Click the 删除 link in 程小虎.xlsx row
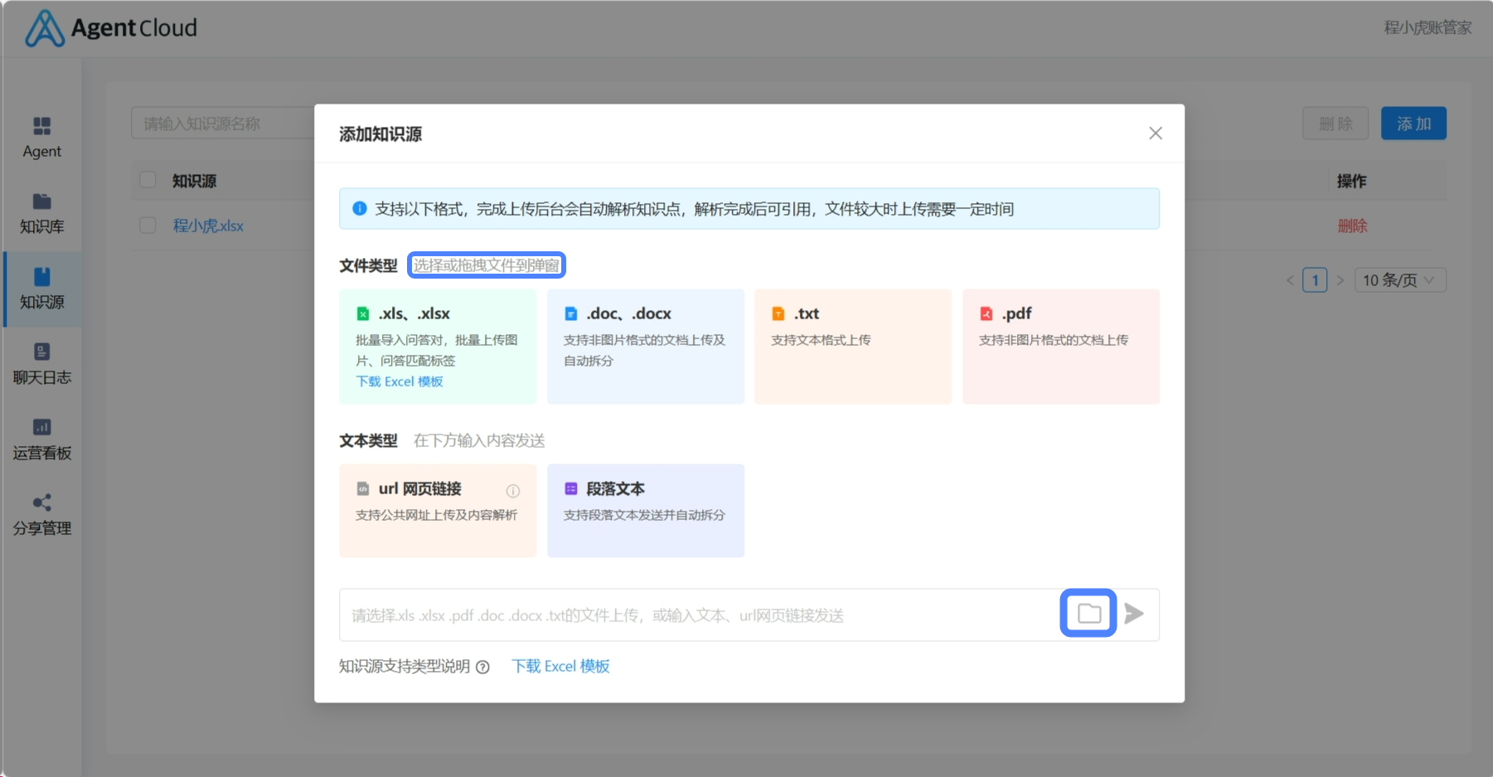This screenshot has height=777, width=1493. click(x=1352, y=226)
